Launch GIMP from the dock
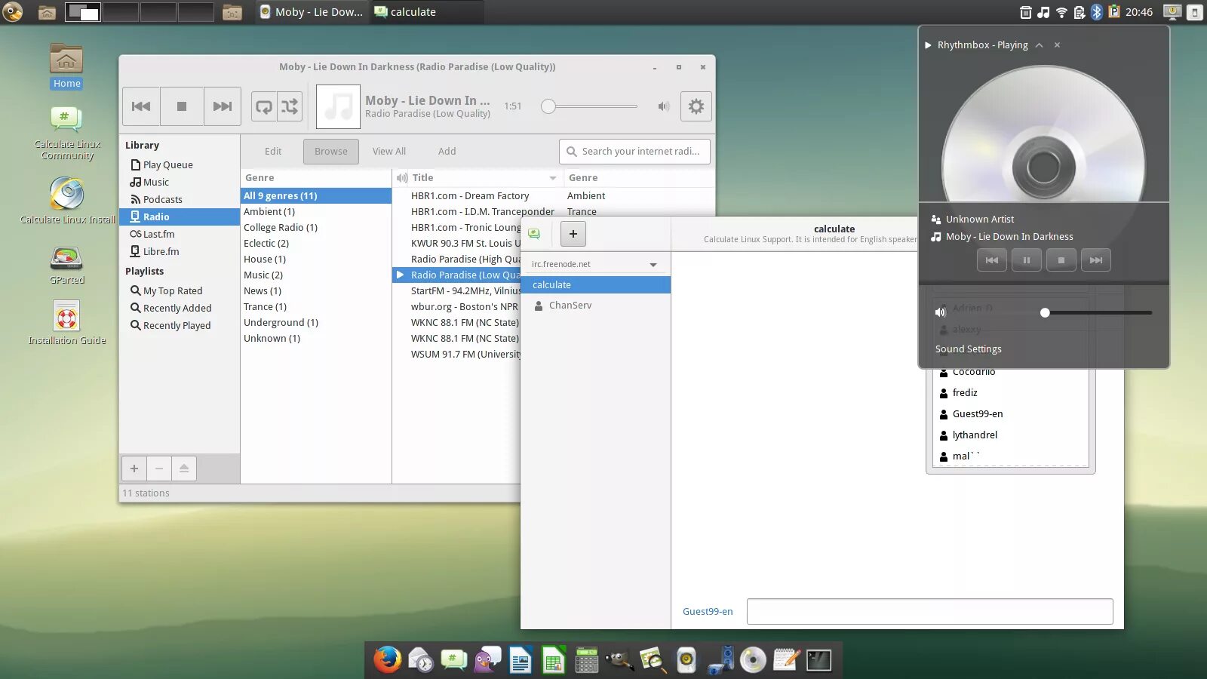 pyautogui.click(x=619, y=660)
